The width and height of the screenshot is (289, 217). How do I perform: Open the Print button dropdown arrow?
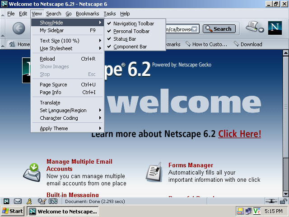pyautogui.click(x=261, y=30)
